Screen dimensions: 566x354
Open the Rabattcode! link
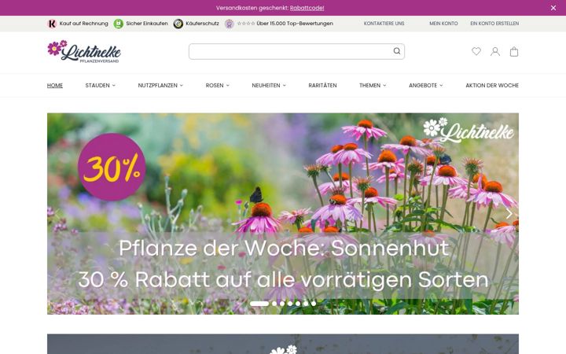click(307, 8)
